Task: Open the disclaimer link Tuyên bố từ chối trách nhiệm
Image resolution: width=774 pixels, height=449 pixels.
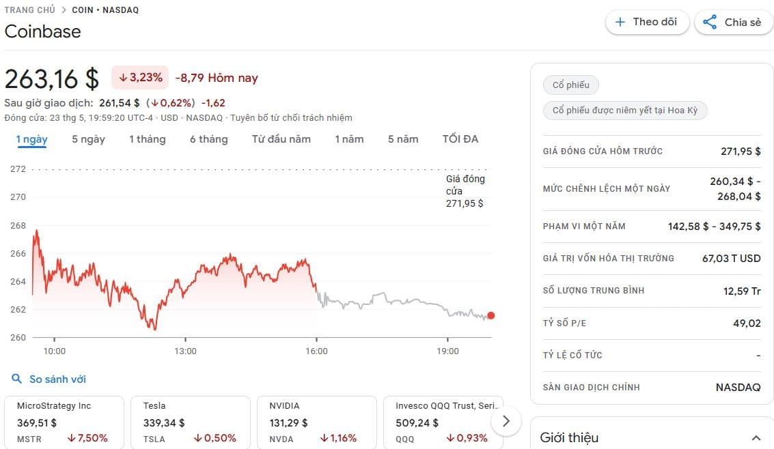Action: pyautogui.click(x=291, y=117)
